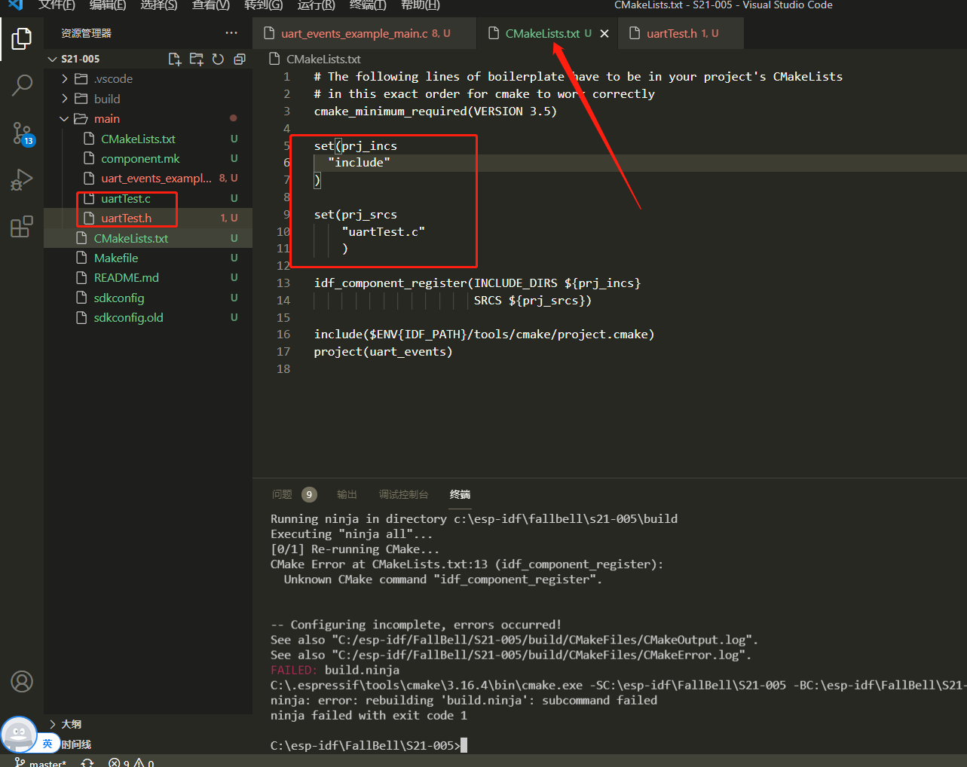967x767 pixels.
Task: Select the 终端 terminal panel tab
Action: pyautogui.click(x=460, y=494)
